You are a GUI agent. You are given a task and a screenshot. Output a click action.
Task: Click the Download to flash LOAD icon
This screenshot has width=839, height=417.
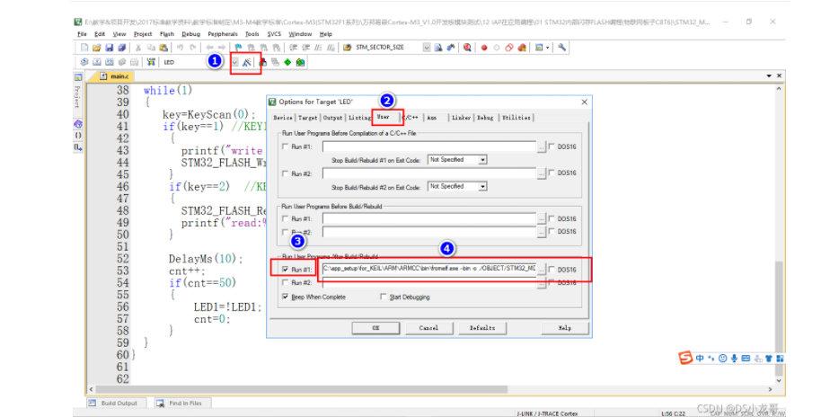pos(152,62)
